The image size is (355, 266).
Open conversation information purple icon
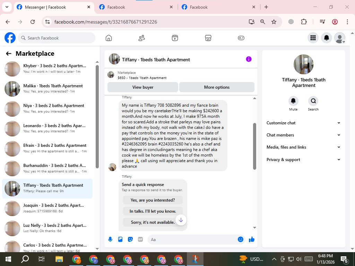click(x=249, y=59)
